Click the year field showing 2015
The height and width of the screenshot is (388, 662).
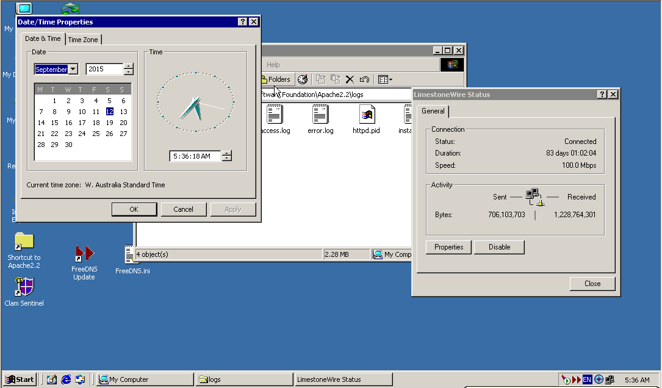[x=104, y=69]
